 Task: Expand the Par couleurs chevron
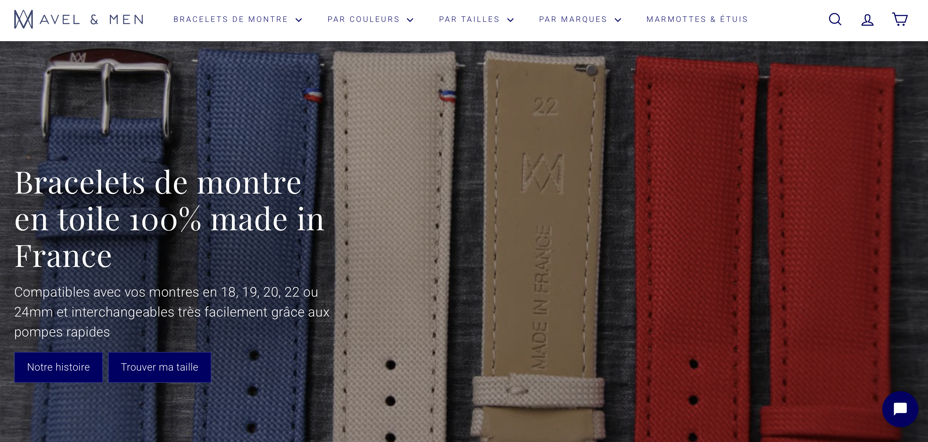click(x=410, y=20)
